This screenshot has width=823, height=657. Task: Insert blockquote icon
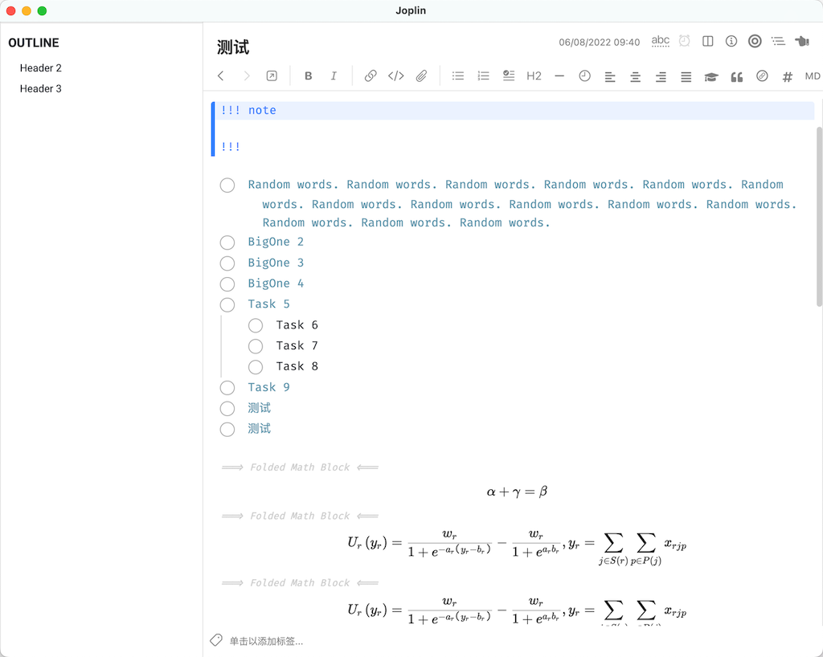(737, 77)
